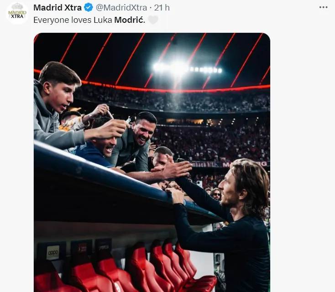Click the sponsor logo beside the oppo sign

pos(81,249)
